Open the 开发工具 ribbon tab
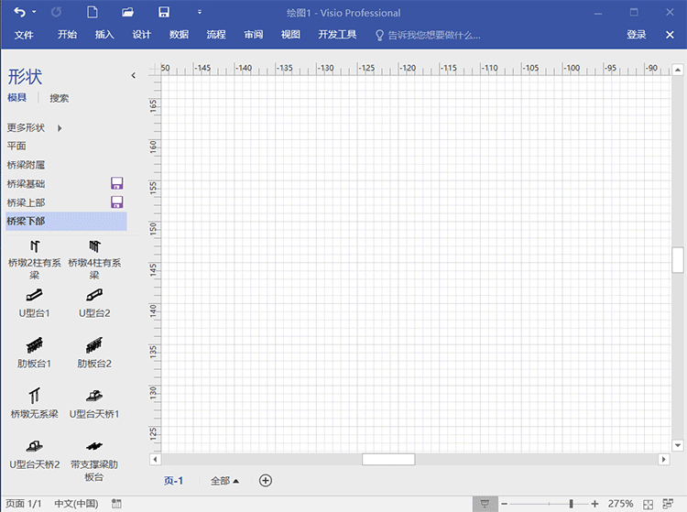 point(337,35)
